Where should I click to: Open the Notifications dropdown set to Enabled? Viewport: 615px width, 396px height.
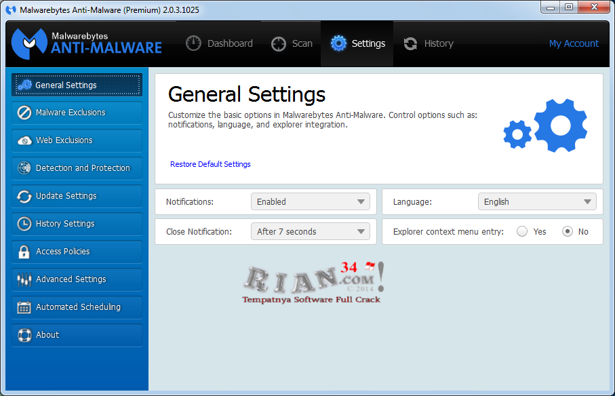click(x=310, y=201)
